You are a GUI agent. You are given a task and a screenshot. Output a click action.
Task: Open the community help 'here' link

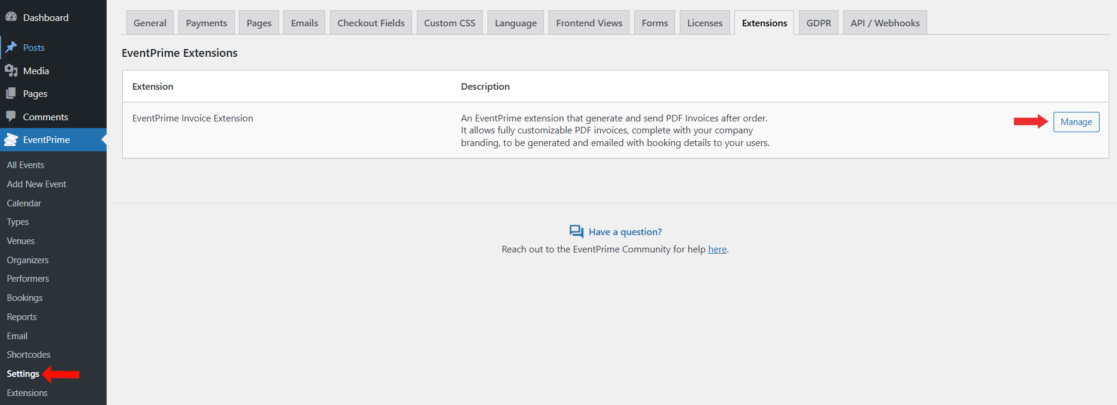pos(717,249)
